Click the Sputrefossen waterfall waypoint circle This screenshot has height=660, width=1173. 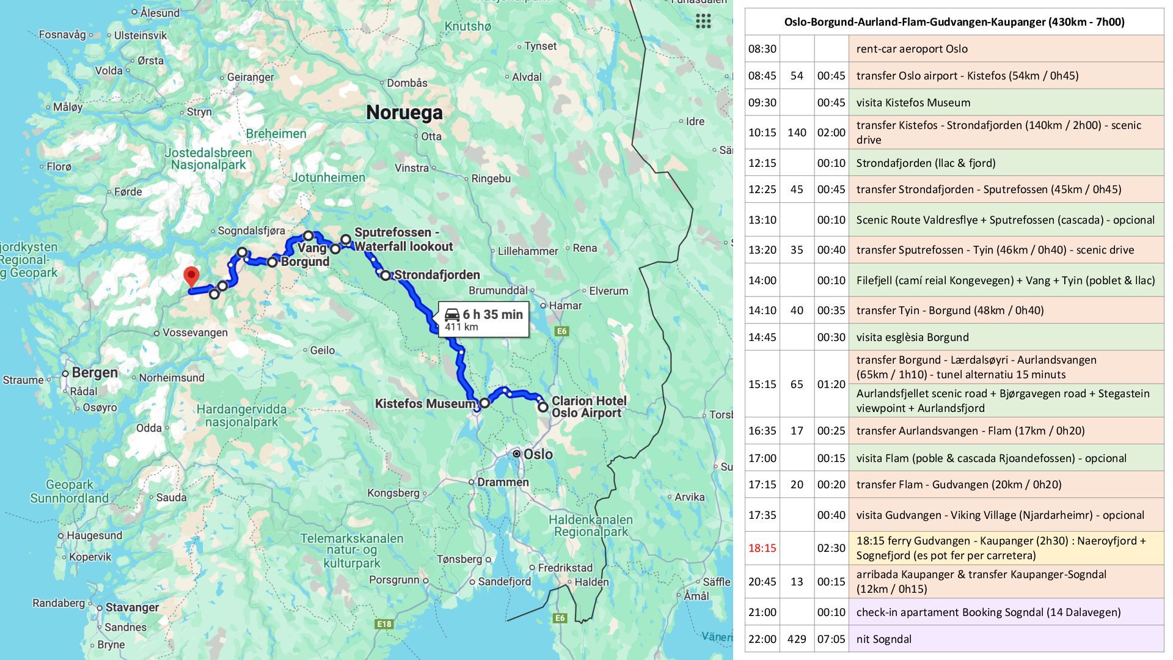point(346,240)
